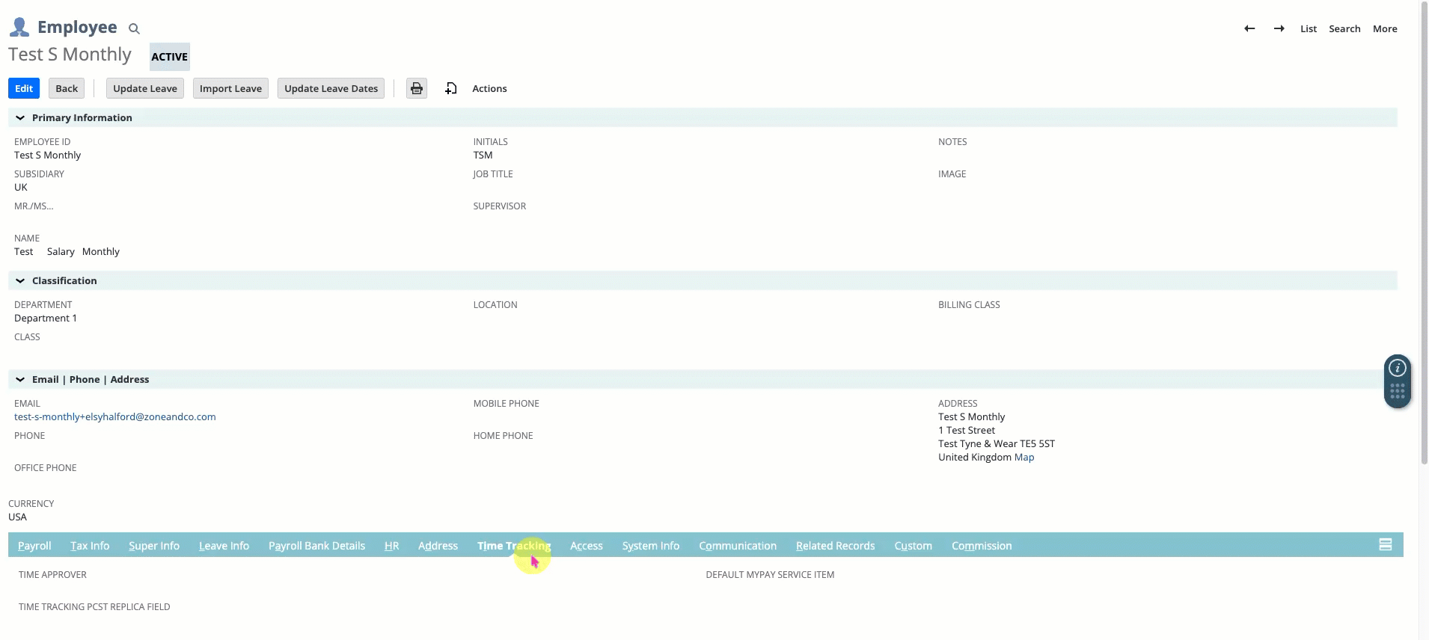Collapse the Email | Phone | Address section
Image resolution: width=1429 pixels, height=640 pixels.
[x=20, y=379]
